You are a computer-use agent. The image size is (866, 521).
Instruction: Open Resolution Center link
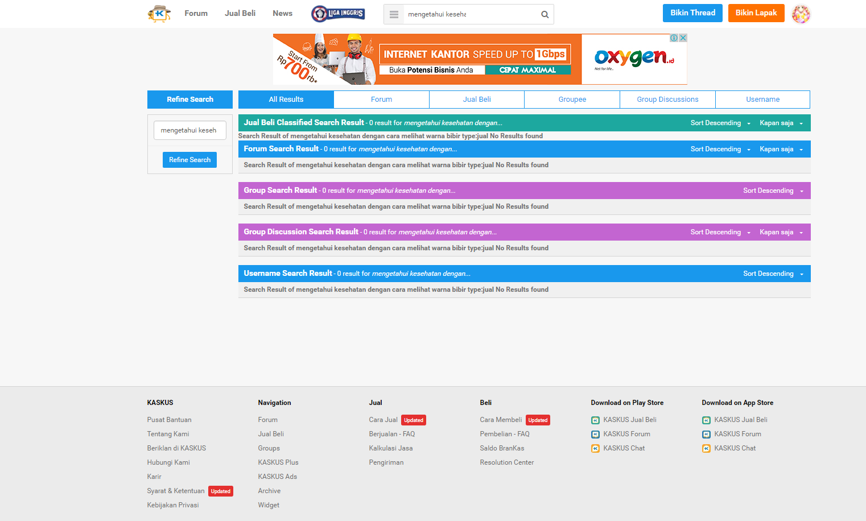pos(507,462)
